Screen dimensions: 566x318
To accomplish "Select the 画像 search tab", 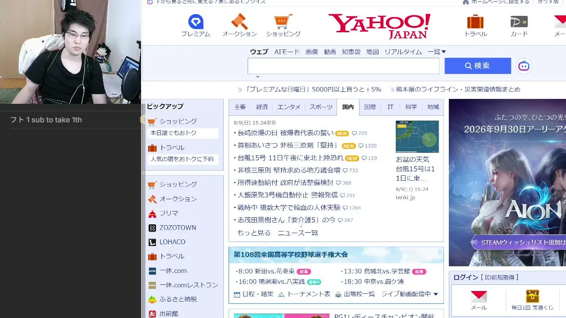I will [x=312, y=52].
